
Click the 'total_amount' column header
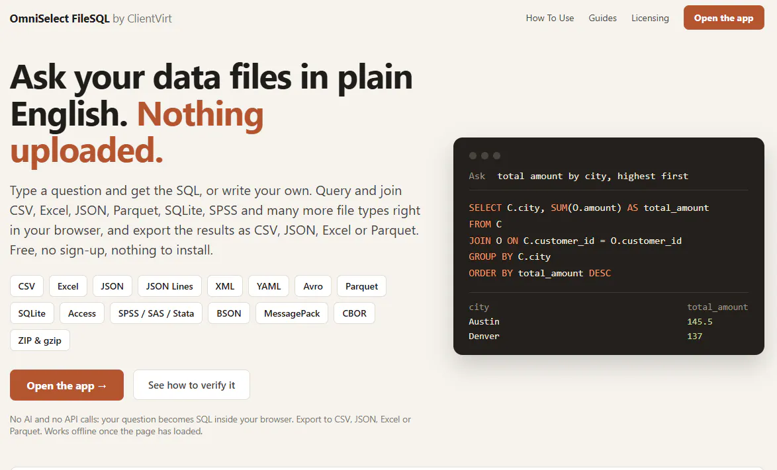[x=717, y=307]
